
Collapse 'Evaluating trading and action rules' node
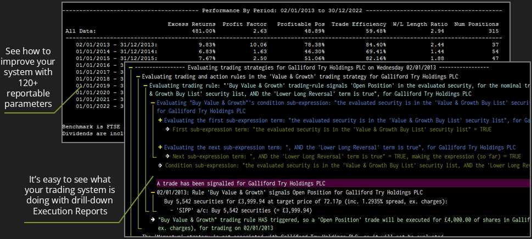pyautogui.click(x=137, y=76)
